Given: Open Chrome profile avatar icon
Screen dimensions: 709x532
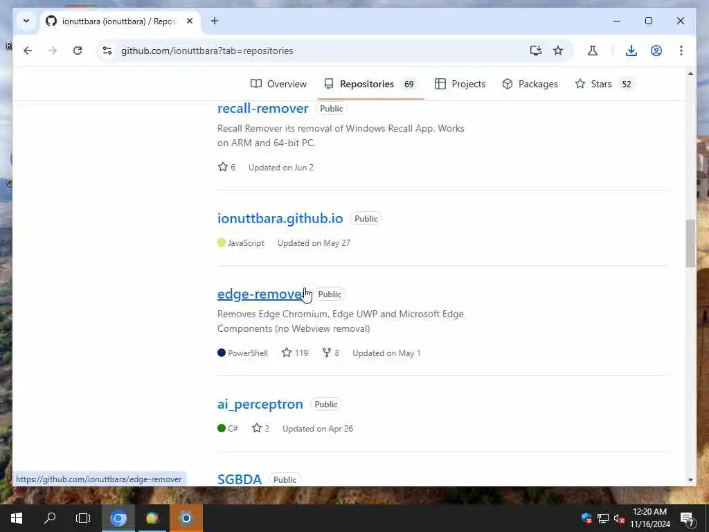Looking at the screenshot, I should click(656, 51).
